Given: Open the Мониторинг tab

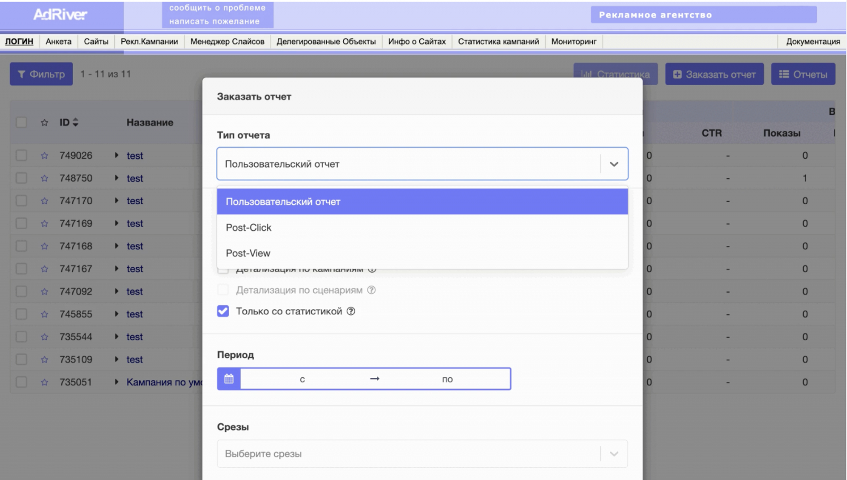Looking at the screenshot, I should pyautogui.click(x=574, y=41).
